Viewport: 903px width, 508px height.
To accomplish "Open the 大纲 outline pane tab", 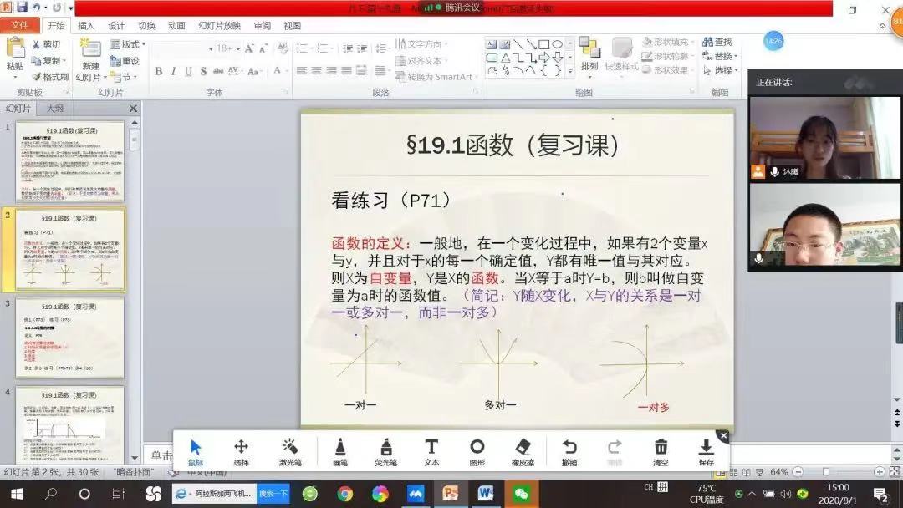I will tap(54, 109).
